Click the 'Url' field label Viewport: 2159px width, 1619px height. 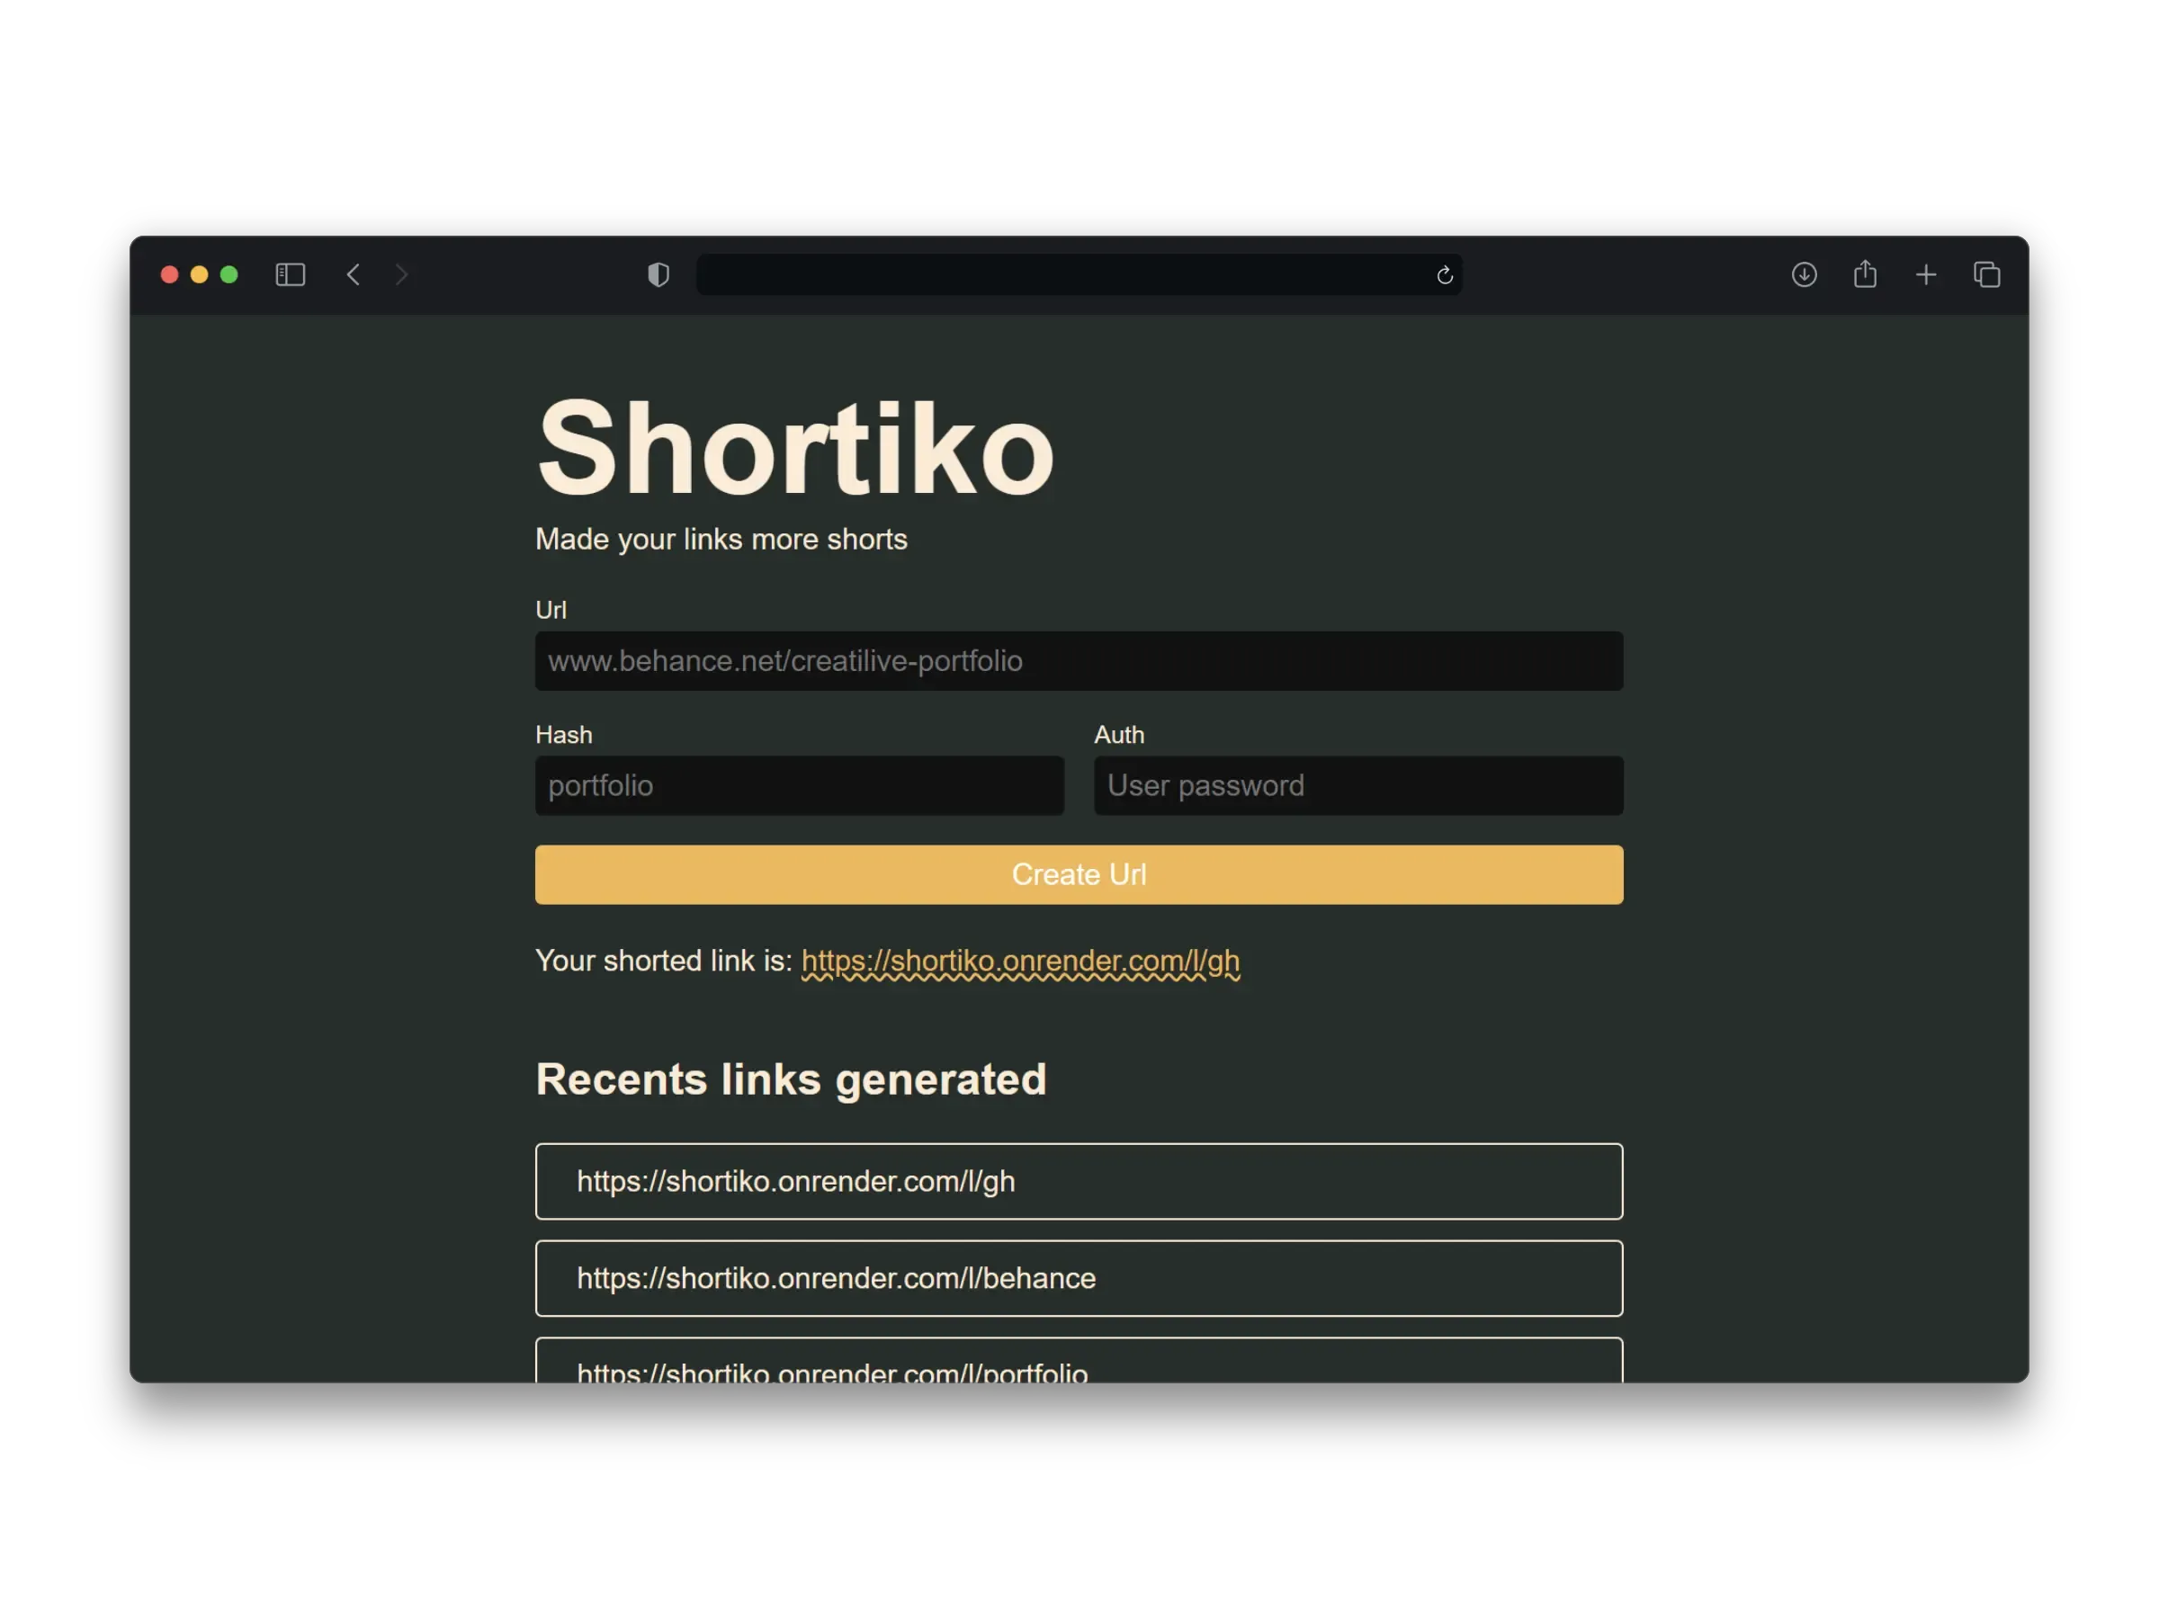pos(551,610)
